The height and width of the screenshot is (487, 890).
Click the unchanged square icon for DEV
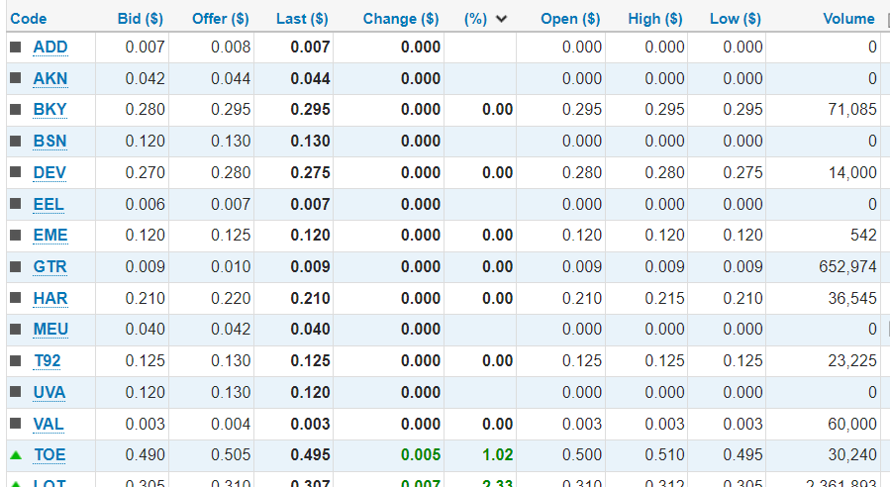click(x=15, y=172)
